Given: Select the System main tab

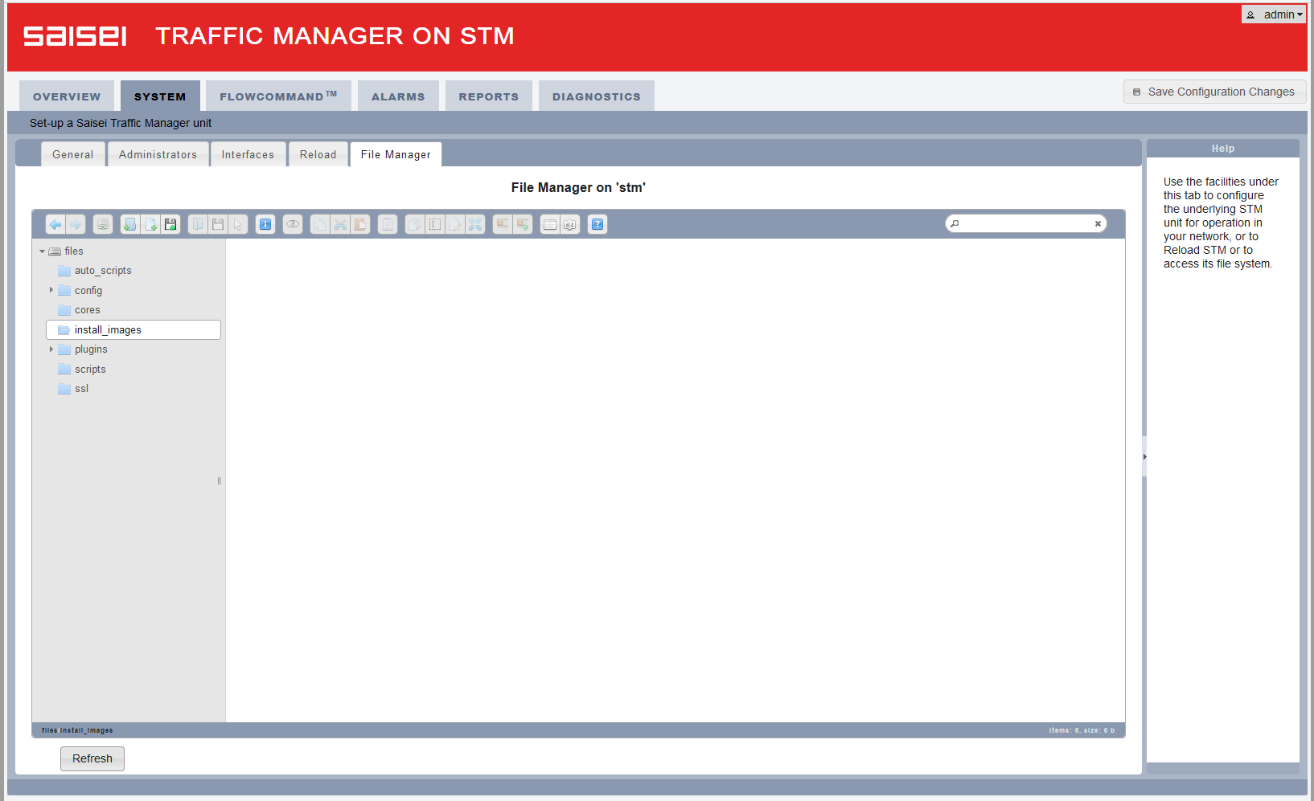Looking at the screenshot, I should [160, 96].
